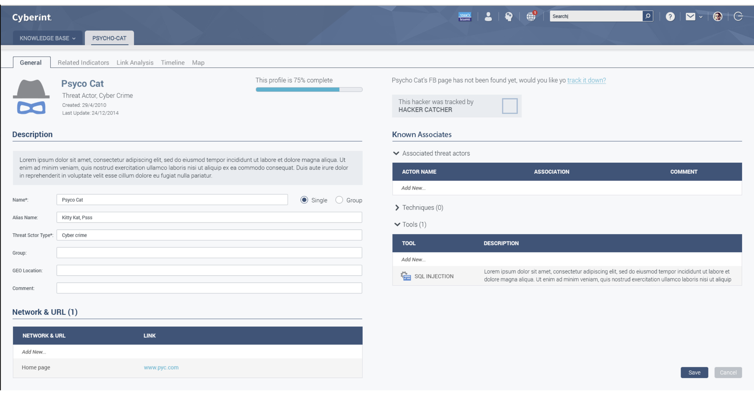Click the LINK column header
The image size is (754, 395).
tap(150, 335)
